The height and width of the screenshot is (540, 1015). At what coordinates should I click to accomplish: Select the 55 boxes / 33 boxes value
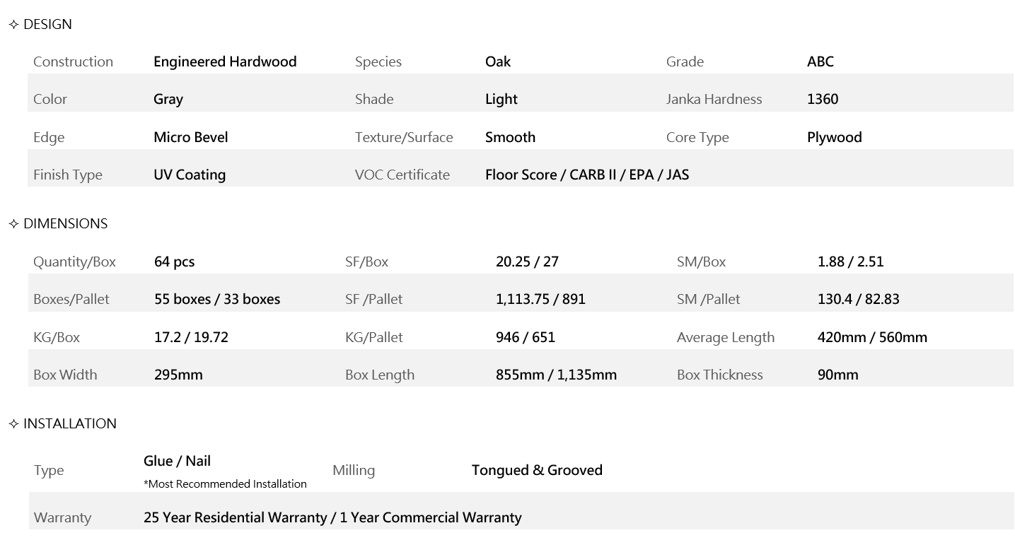(x=217, y=300)
